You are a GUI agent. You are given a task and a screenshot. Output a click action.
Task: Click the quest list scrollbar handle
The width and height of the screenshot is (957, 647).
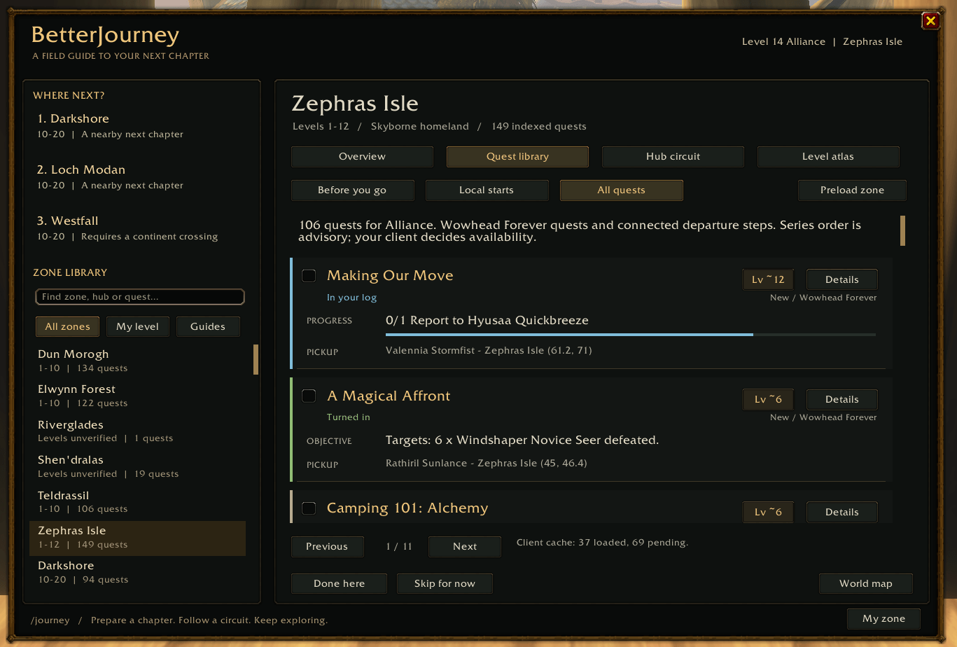pos(903,231)
